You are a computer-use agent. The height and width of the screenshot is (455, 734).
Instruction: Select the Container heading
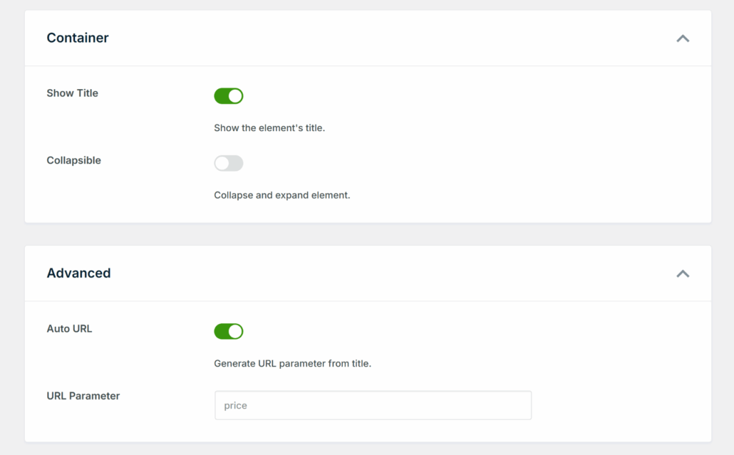77,38
